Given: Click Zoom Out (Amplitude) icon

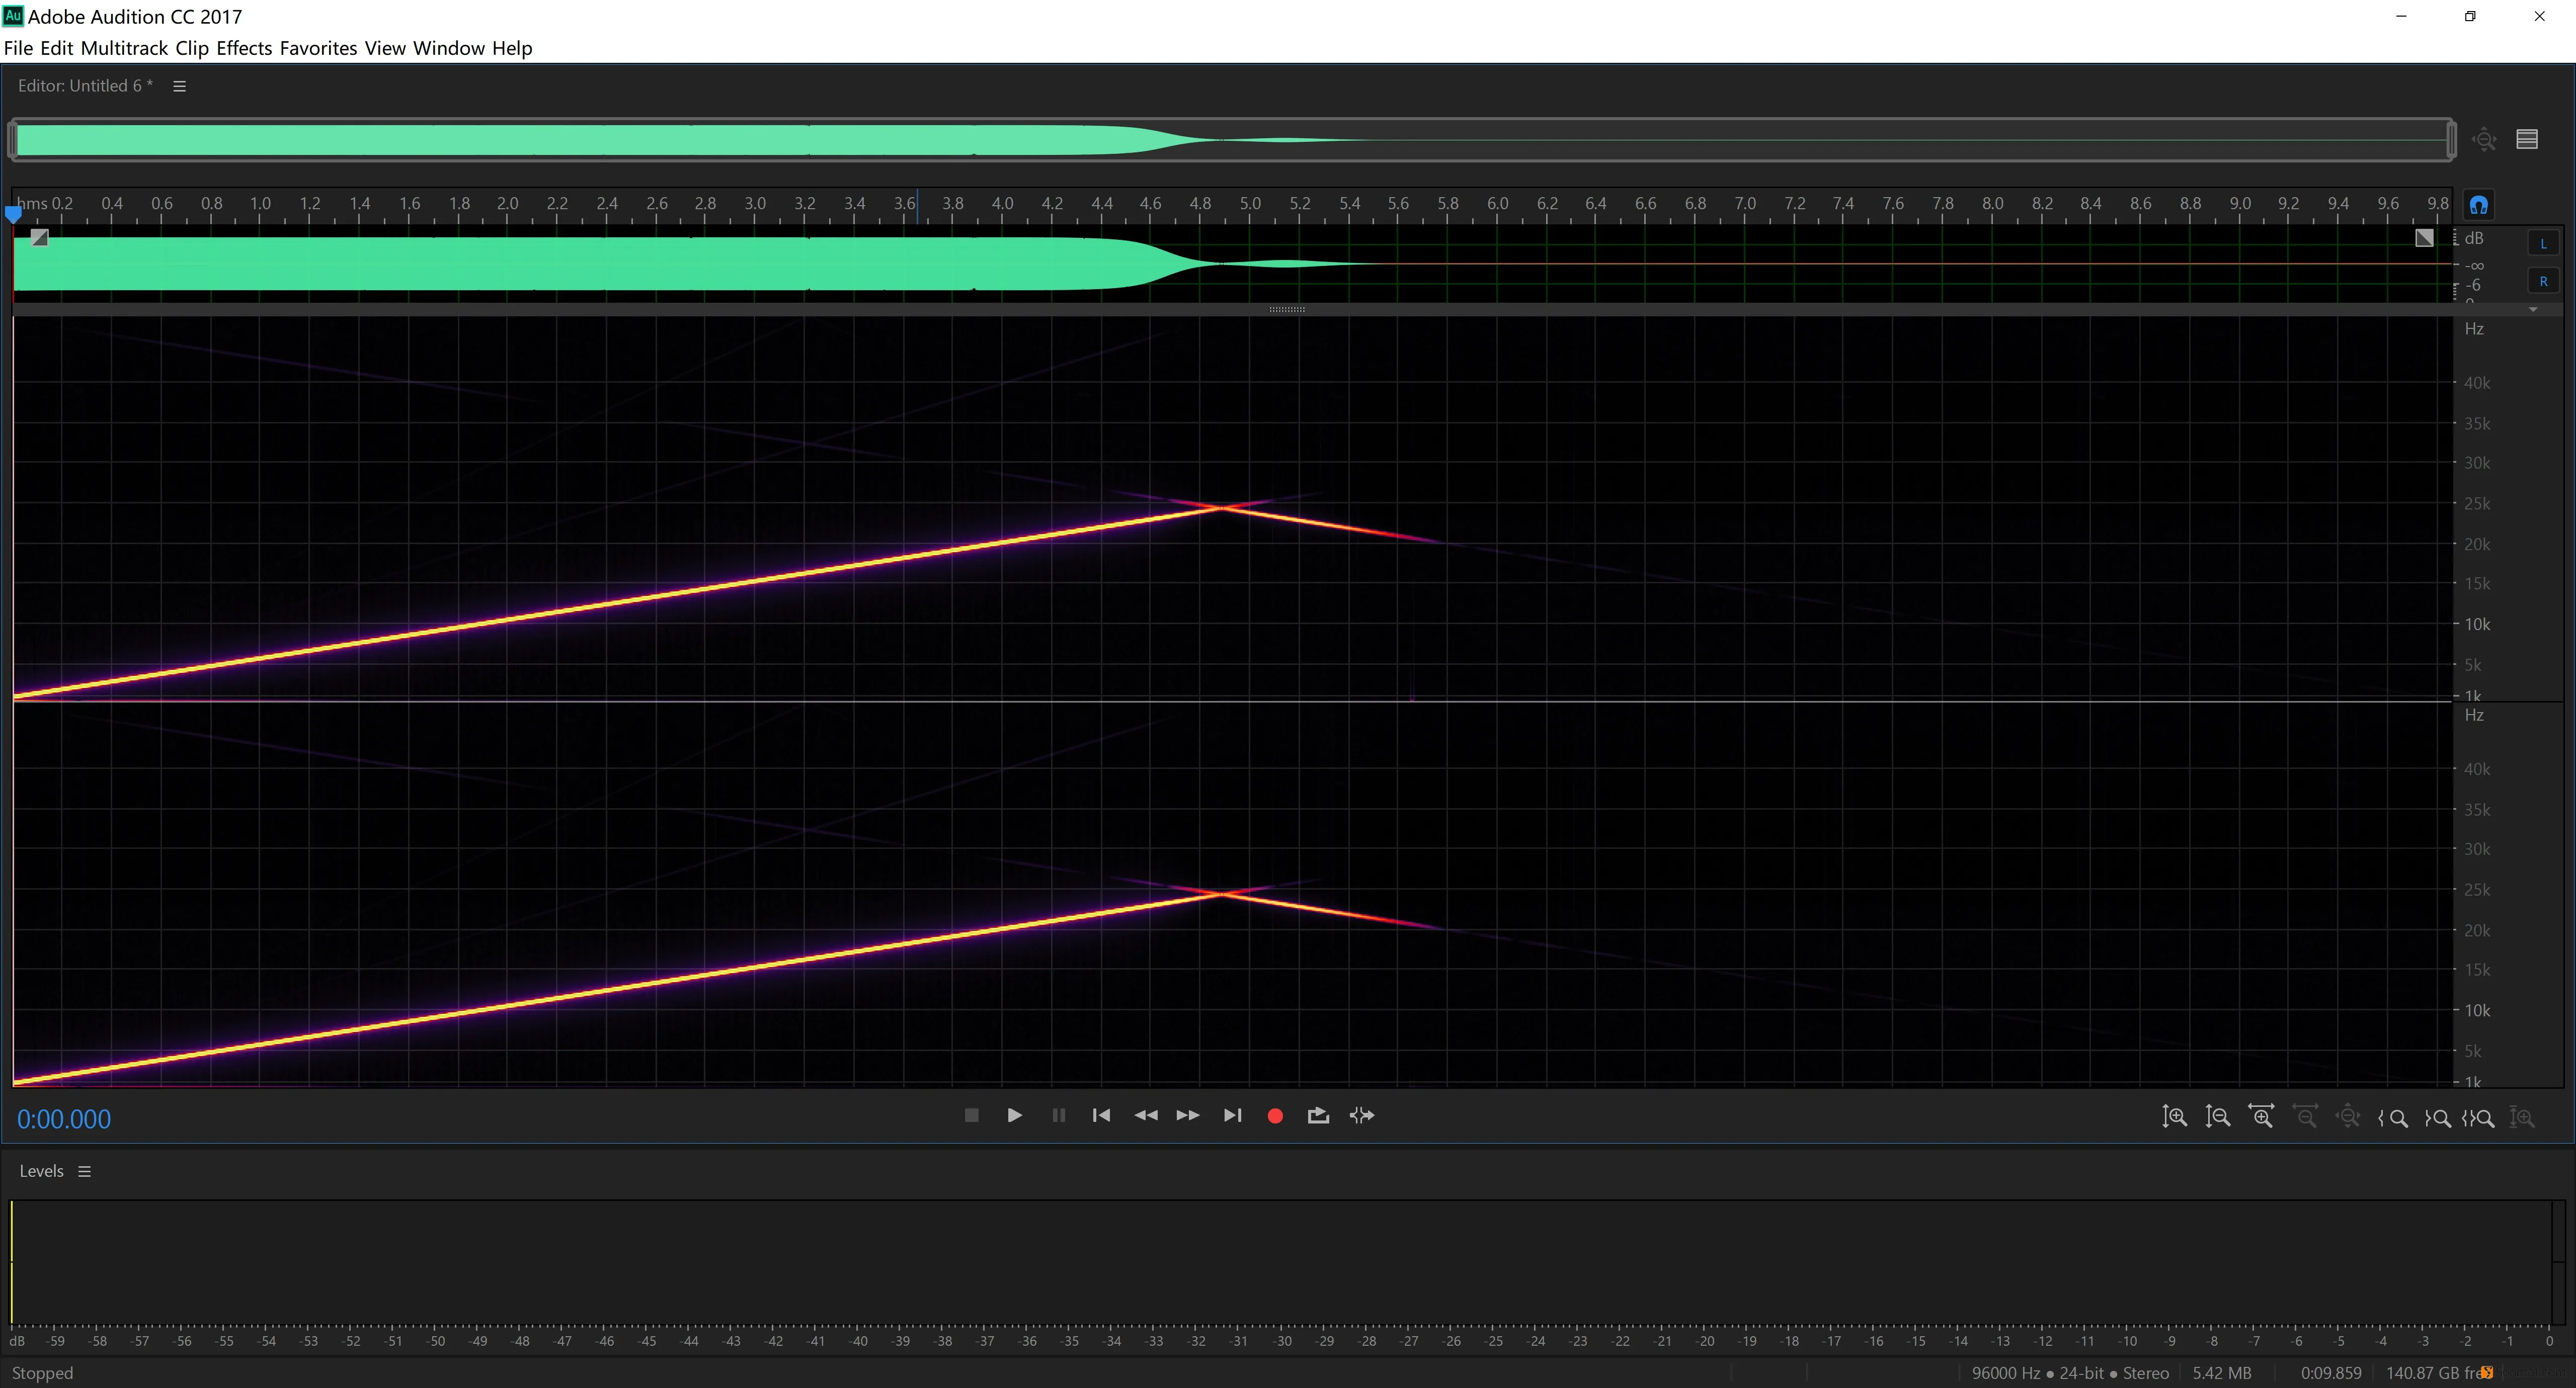Looking at the screenshot, I should tap(2217, 1116).
